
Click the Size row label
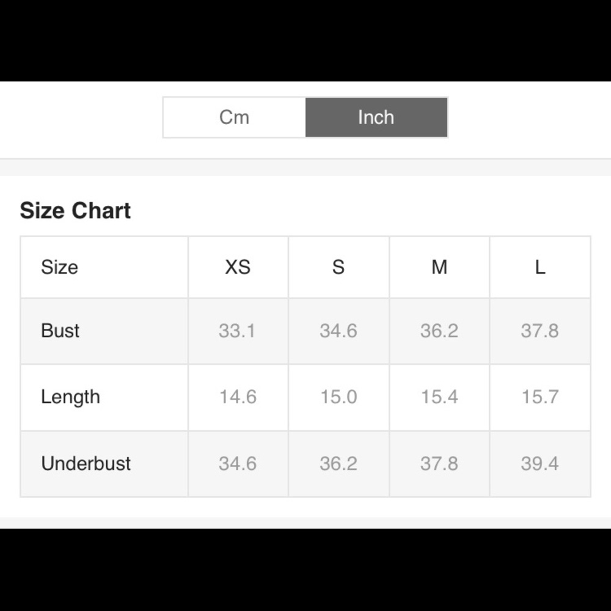click(x=60, y=268)
